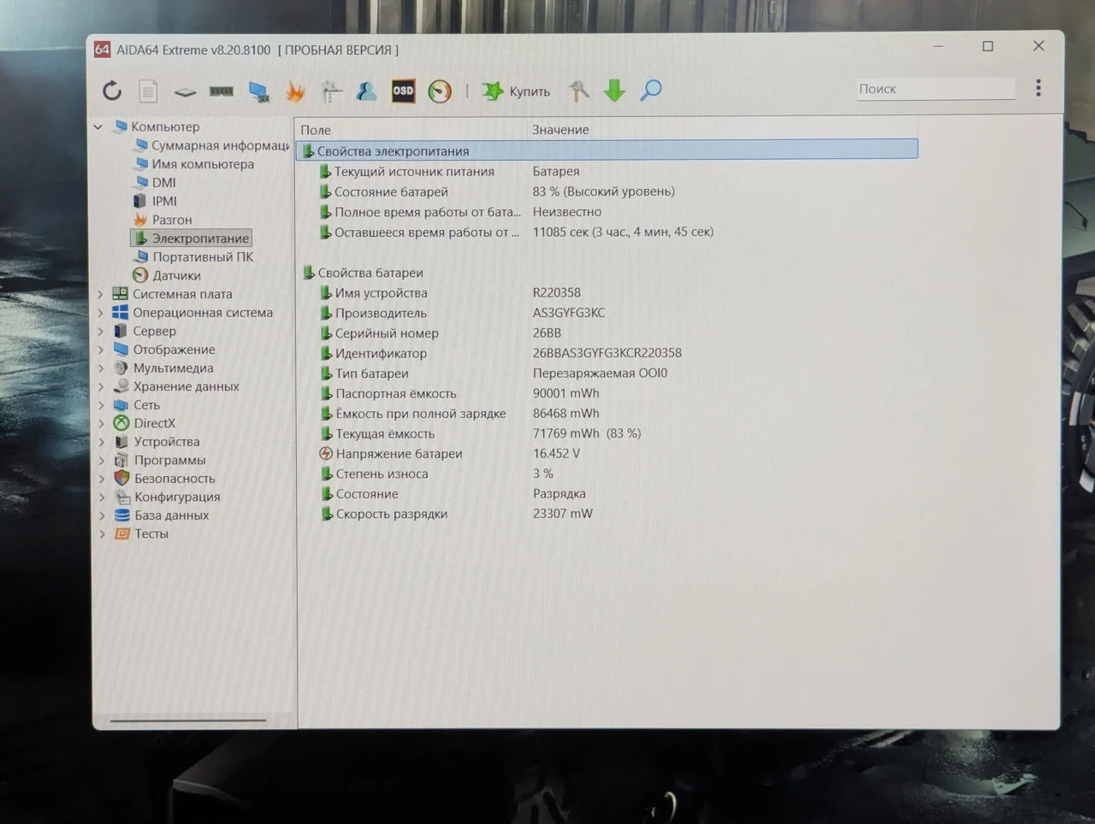
Task: Open the Датчики tree item
Action: point(167,275)
